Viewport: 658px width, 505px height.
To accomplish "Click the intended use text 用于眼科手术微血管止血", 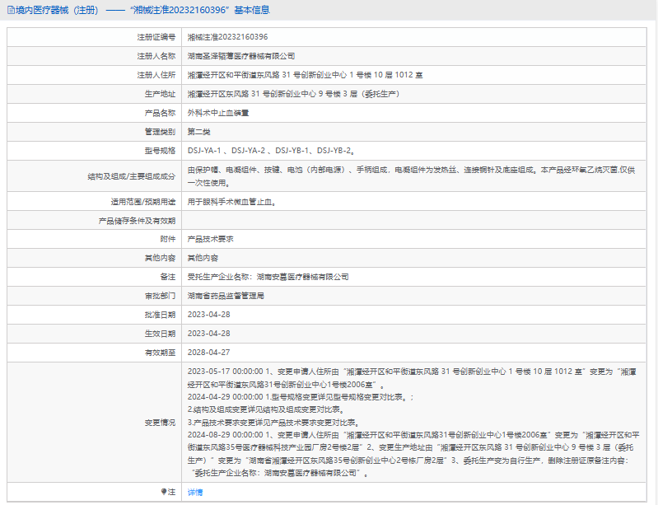I will [x=231, y=202].
